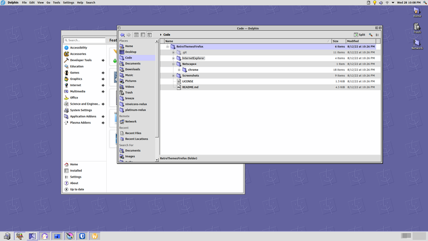Open the Tools menu in the menu bar
Image resolution: width=428 pixels, height=241 pixels.
(x=56, y=2)
